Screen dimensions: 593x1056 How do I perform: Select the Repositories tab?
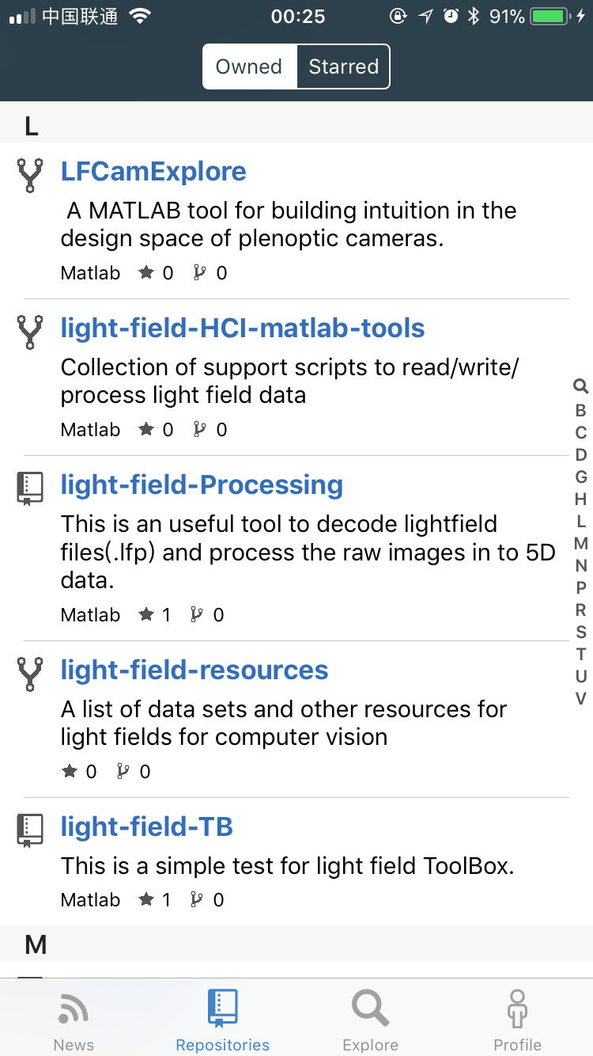[222, 1020]
